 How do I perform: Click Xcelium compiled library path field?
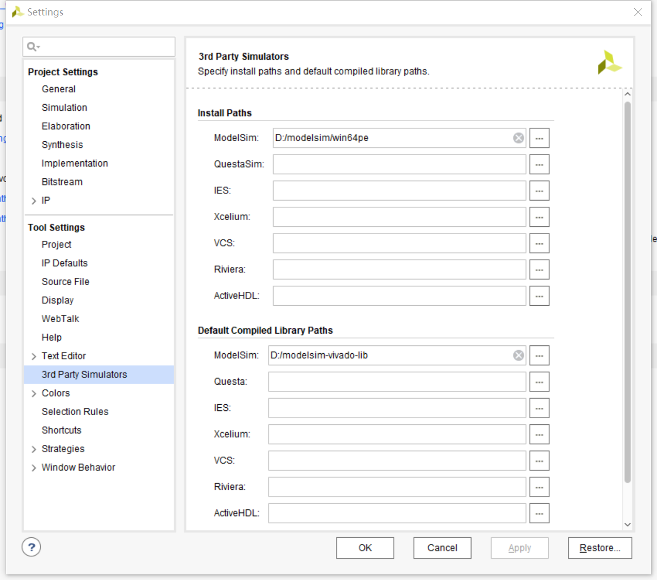click(397, 435)
